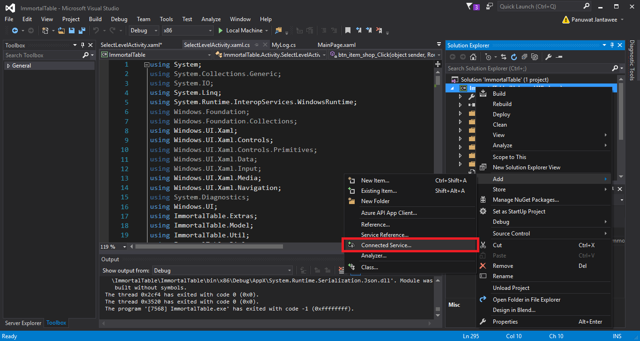Toggle a bookmark with the bookmark icon

click(x=348, y=30)
